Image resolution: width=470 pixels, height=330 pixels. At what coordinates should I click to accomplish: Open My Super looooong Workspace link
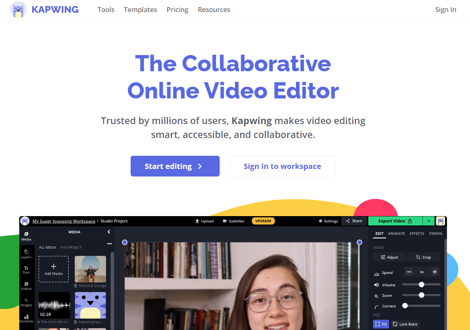64,221
